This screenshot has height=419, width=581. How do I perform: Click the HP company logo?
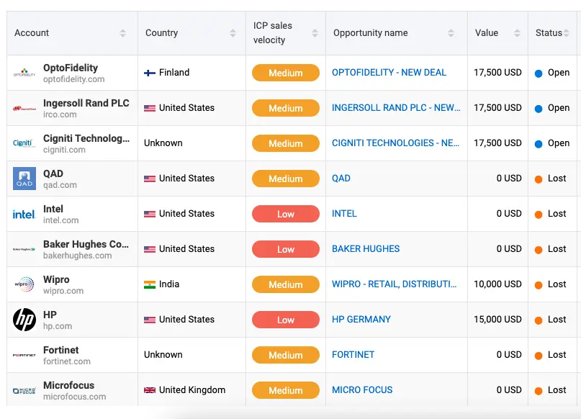pyautogui.click(x=24, y=320)
